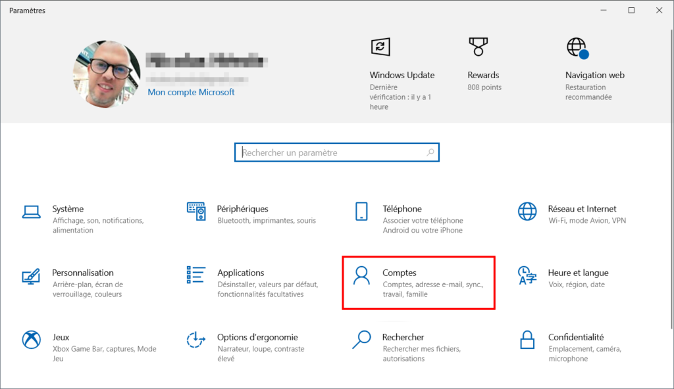Click the vertical scrollbar on the right
The height and width of the screenshot is (389, 674).
671,179
